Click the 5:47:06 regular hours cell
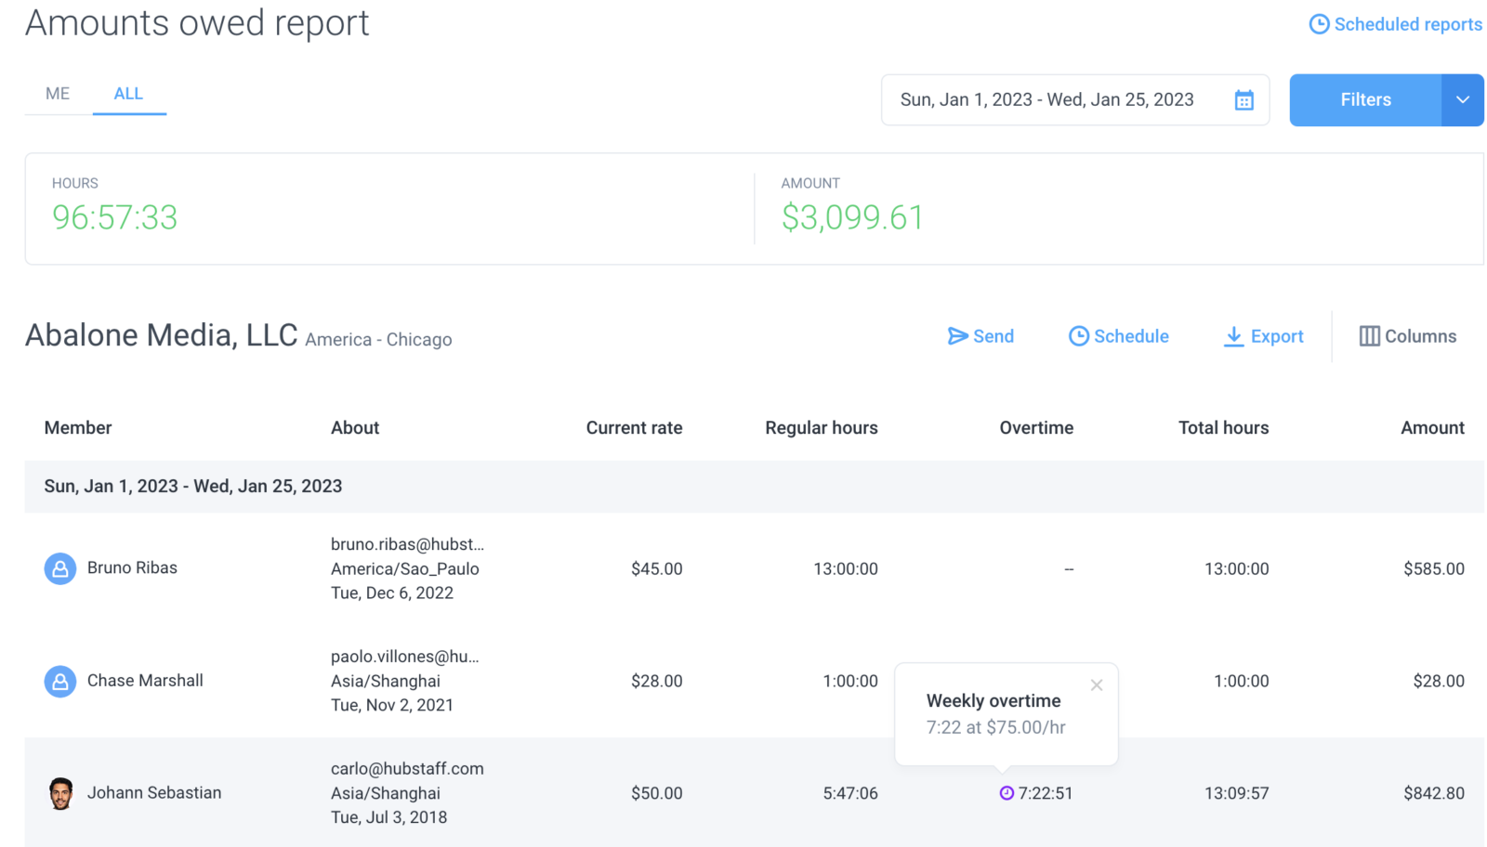Viewport: 1487px width, 847px height. click(x=850, y=794)
